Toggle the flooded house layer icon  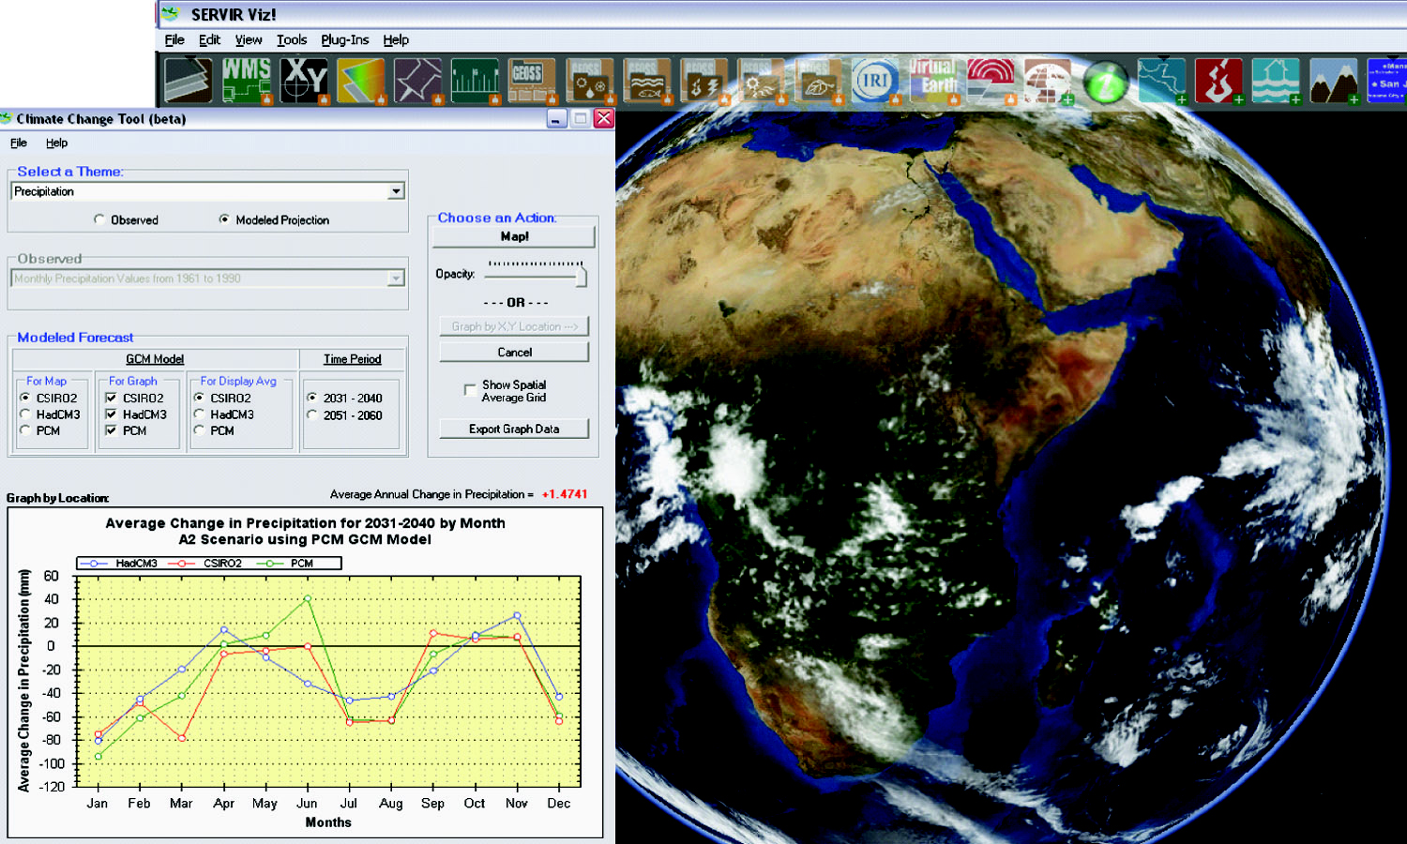pos(1275,80)
